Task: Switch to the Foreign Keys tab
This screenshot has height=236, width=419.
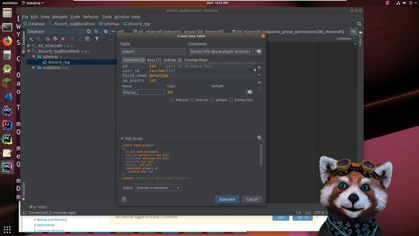Action: point(196,60)
